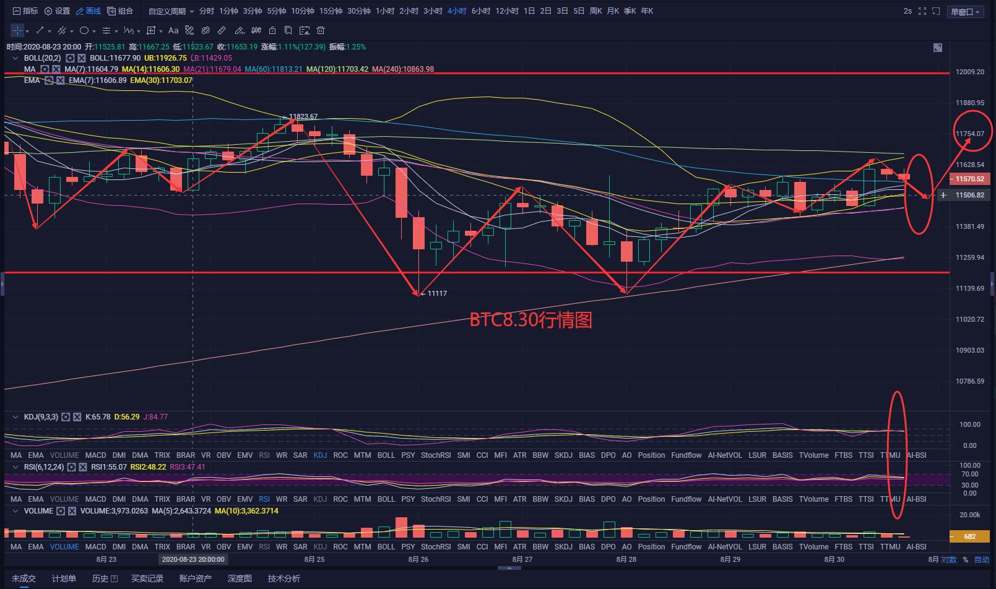Select the Aa text annotation tool
This screenshot has width=996, height=589.
[173, 30]
